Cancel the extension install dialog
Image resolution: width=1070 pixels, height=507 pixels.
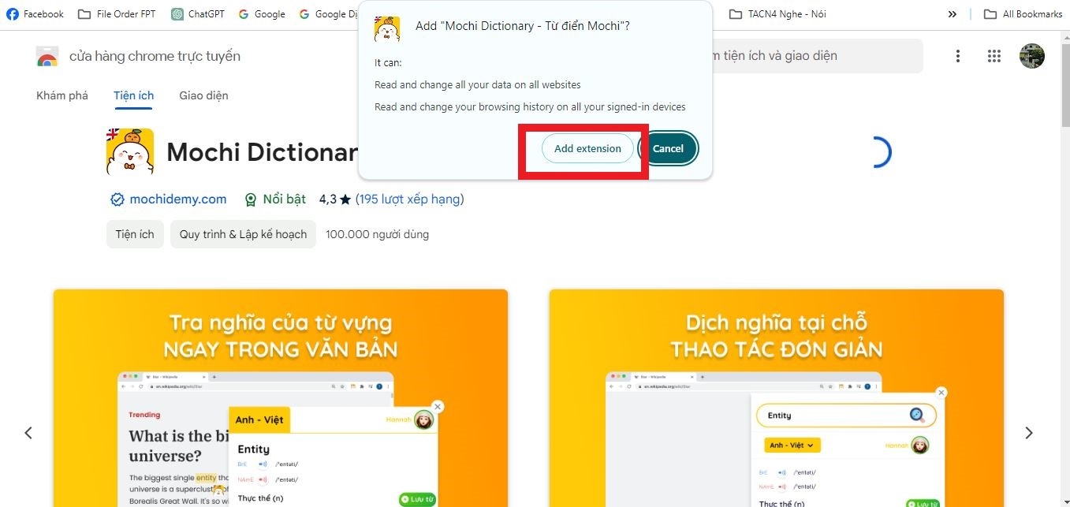668,148
